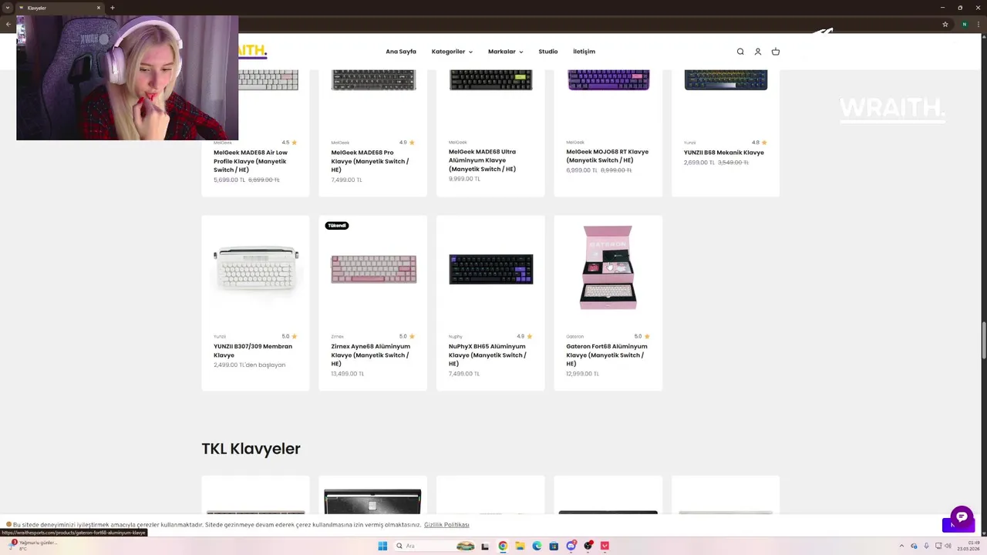Image resolution: width=987 pixels, height=555 pixels.
Task: Click the Tükendi badge on Zirnex card
Action: (337, 225)
